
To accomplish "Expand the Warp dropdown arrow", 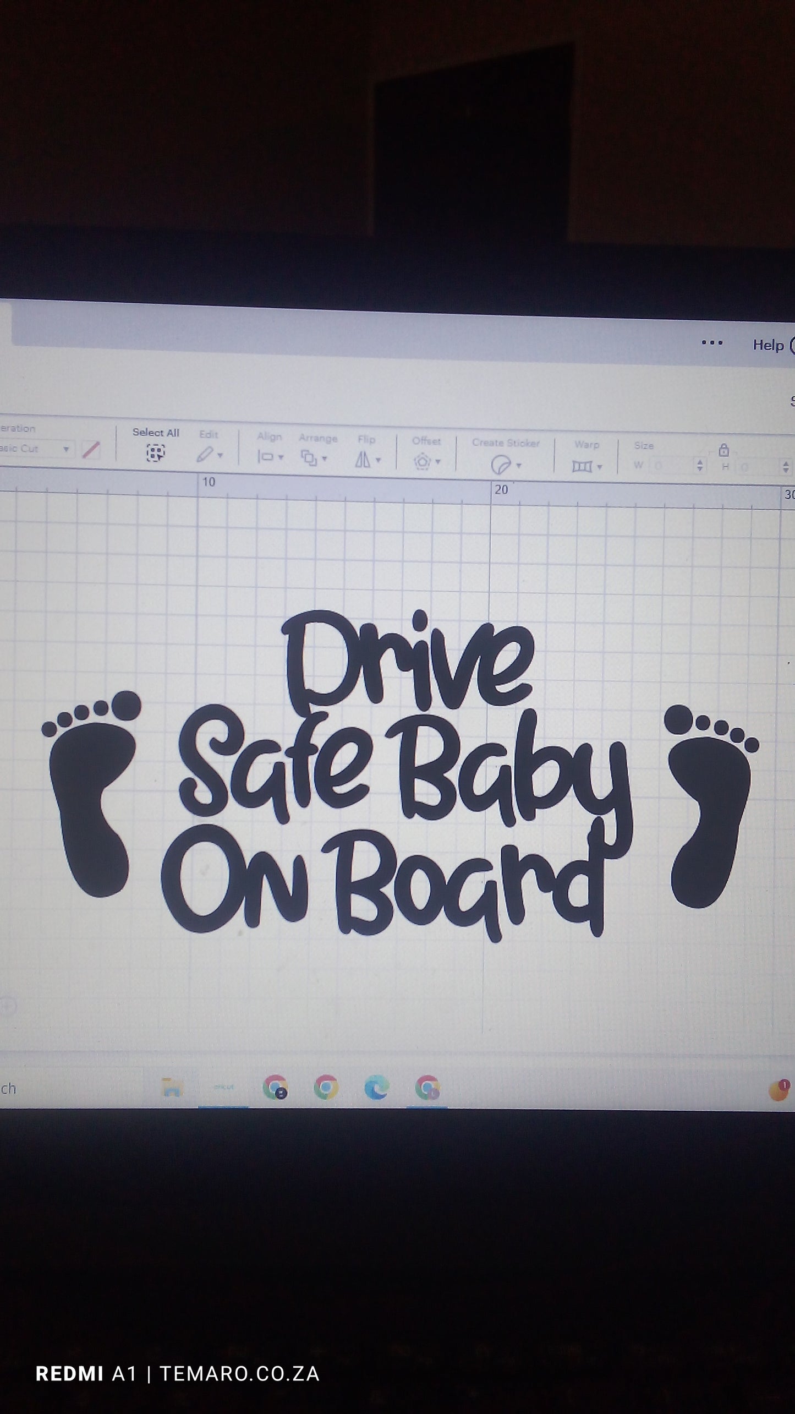I will (x=600, y=467).
